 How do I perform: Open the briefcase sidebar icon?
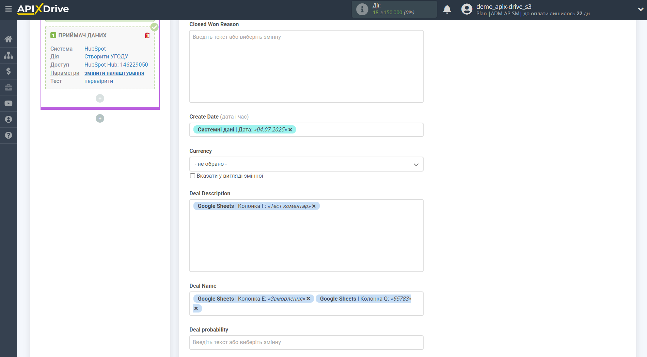tap(9, 87)
